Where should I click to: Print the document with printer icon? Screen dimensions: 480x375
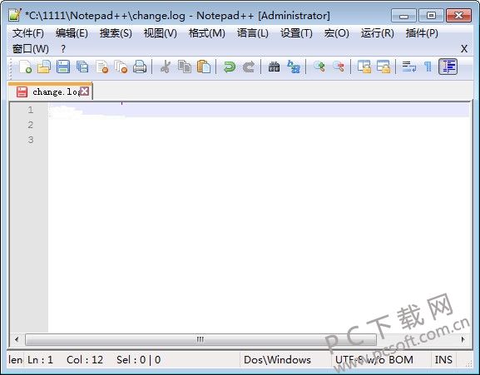pos(140,67)
